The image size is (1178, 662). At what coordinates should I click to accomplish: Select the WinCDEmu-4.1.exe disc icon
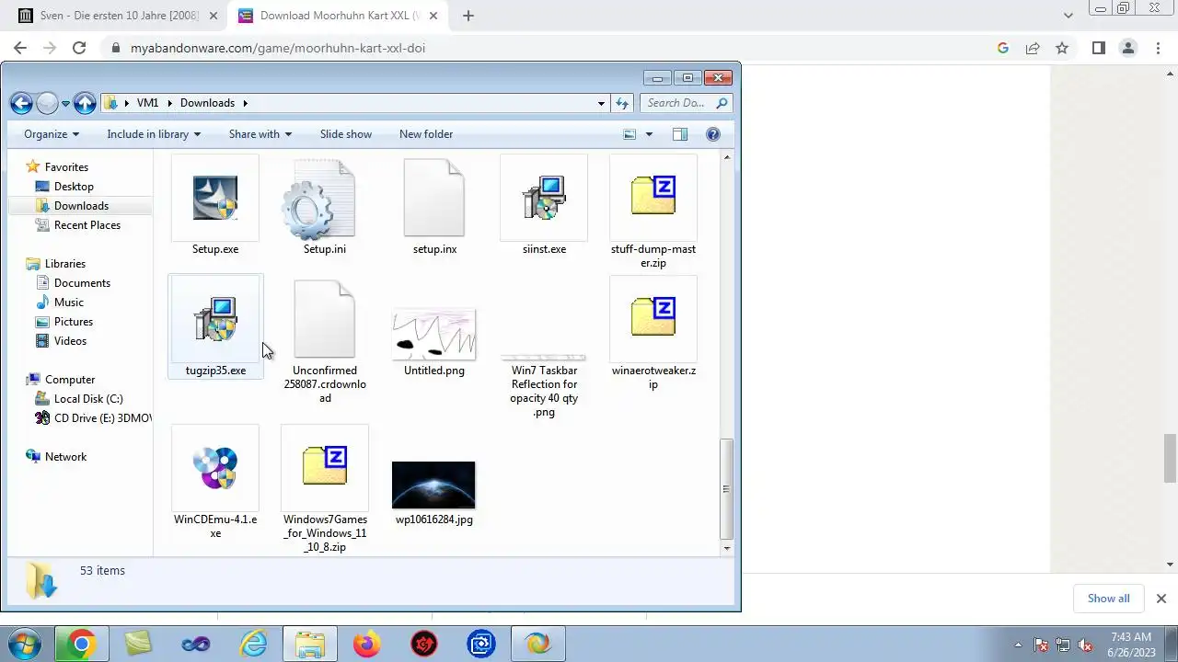point(215,467)
